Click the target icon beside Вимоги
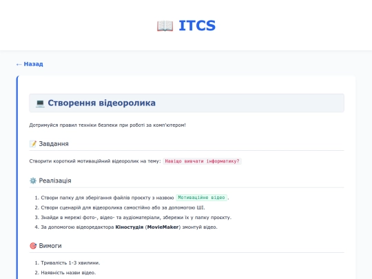372x279 pixels. pyautogui.click(x=33, y=246)
